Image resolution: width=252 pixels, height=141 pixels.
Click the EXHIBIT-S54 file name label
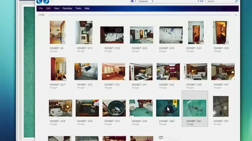112,121
